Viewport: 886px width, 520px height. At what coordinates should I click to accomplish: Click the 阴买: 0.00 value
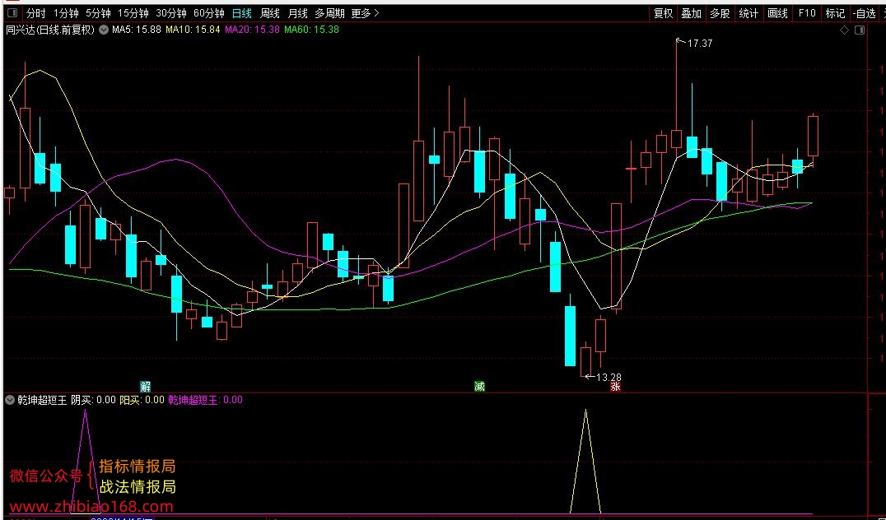click(93, 400)
